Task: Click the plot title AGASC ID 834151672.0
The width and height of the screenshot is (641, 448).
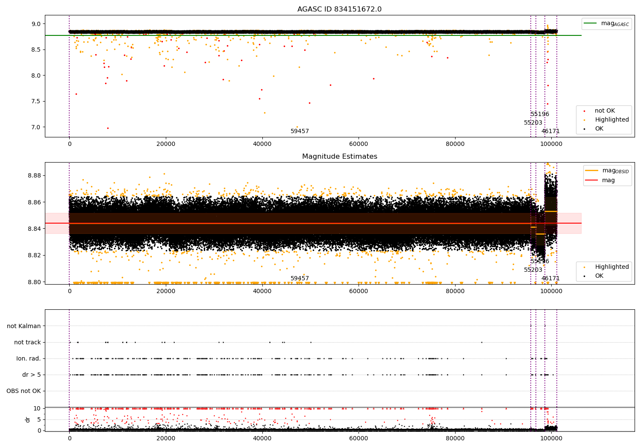Action: point(339,9)
